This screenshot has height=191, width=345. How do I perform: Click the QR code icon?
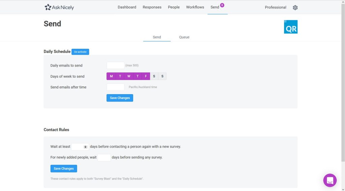point(291,27)
